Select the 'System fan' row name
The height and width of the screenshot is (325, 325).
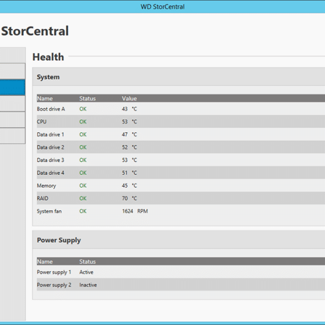pos(49,211)
